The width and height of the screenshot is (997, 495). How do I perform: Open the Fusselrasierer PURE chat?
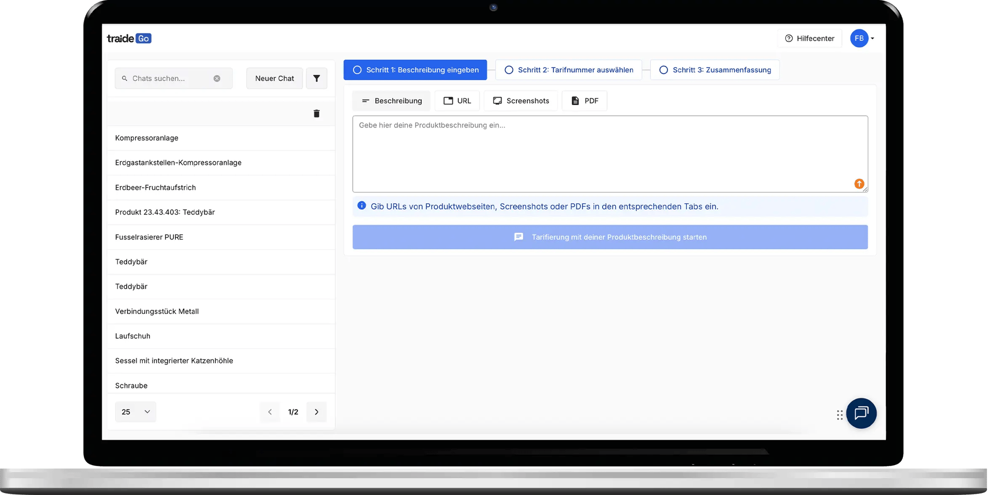click(221, 237)
